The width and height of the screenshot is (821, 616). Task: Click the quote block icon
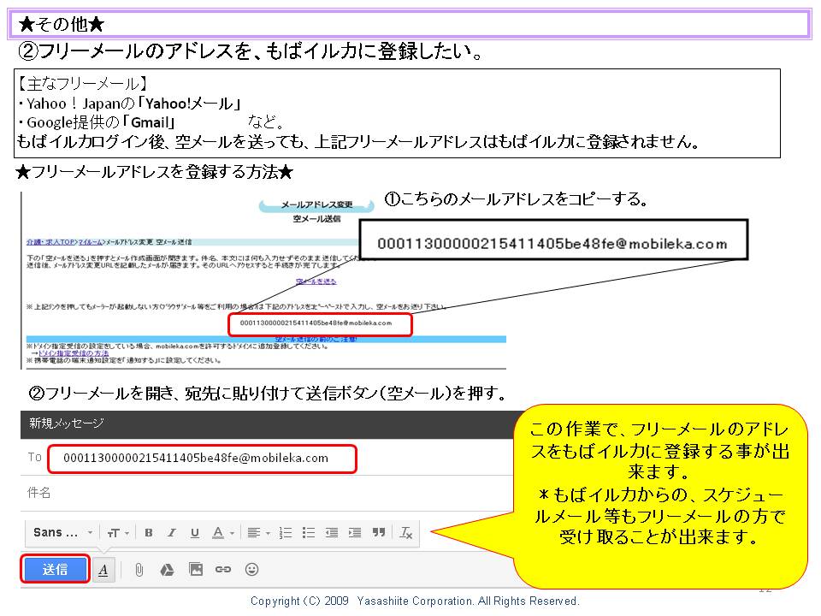(x=379, y=532)
